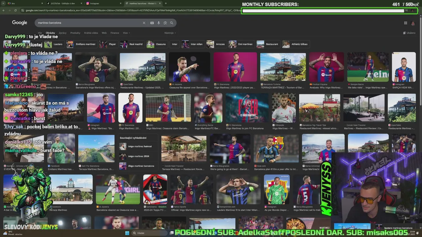Image resolution: width=422 pixels, height=237 pixels.
Task: Close the 'kra' tab
Action: [42, 3]
